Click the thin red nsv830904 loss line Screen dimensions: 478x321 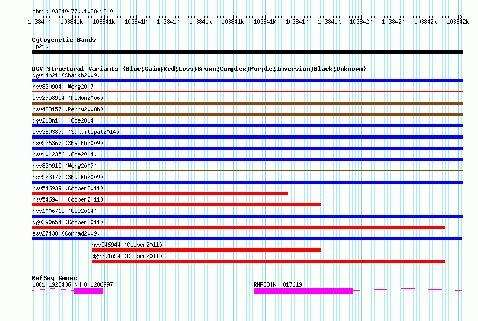[x=247, y=91]
